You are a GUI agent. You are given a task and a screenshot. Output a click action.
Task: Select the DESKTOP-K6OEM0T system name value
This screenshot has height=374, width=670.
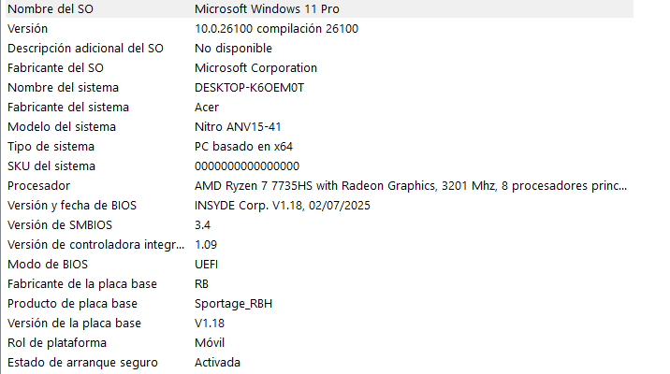click(249, 88)
